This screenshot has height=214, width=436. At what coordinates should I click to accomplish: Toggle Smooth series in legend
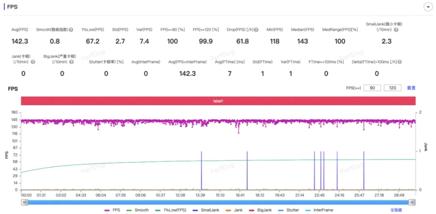[x=138, y=210]
